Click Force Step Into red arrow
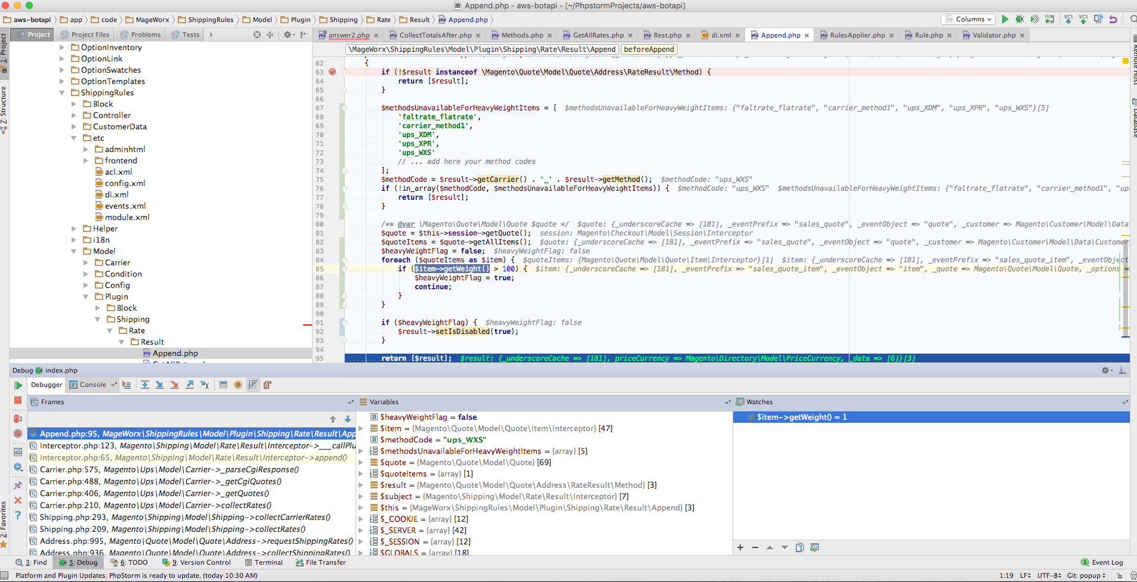 point(174,385)
